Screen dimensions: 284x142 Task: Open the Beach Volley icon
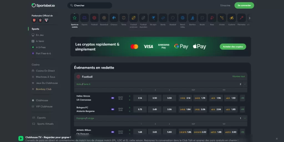click(x=182, y=18)
